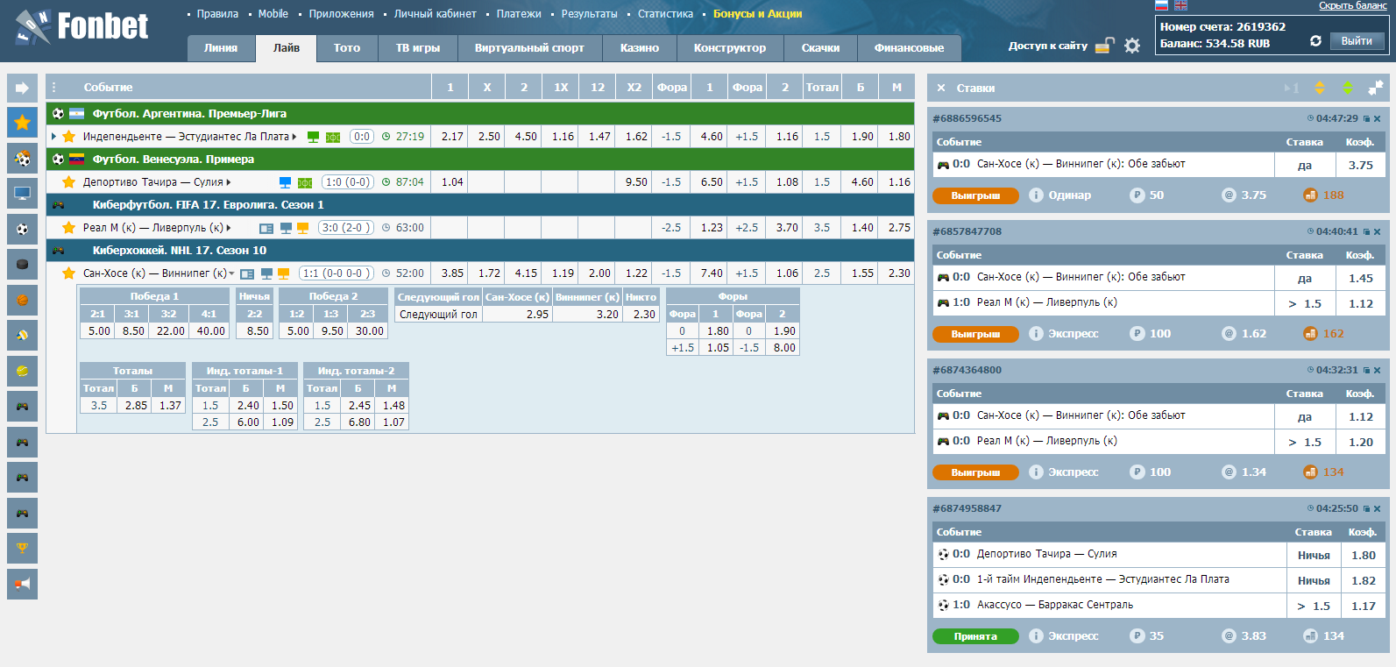Open settings gear next to Доступ к сайту
The width and height of the screenshot is (1396, 667).
click(1132, 46)
